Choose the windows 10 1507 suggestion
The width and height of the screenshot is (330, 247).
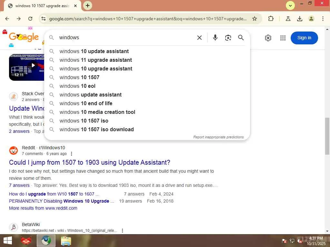(147, 77)
